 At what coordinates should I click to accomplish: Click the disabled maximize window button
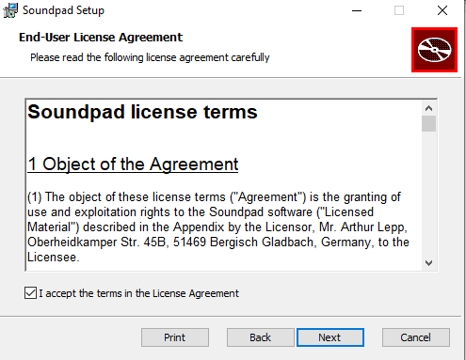pos(399,10)
